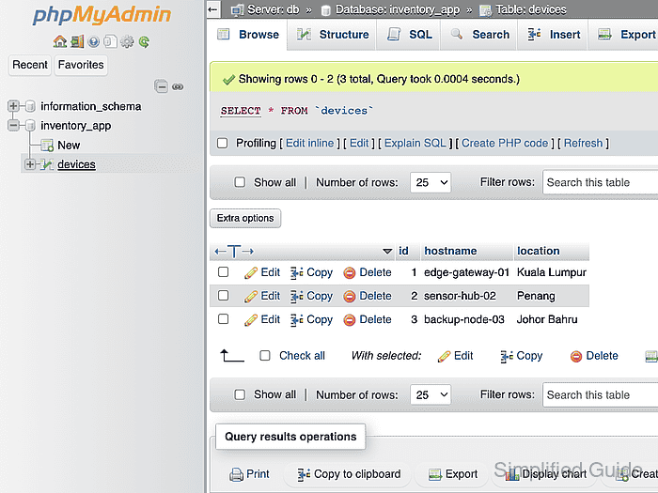Select the checkbox for row sensor-hub-02

tap(224, 296)
